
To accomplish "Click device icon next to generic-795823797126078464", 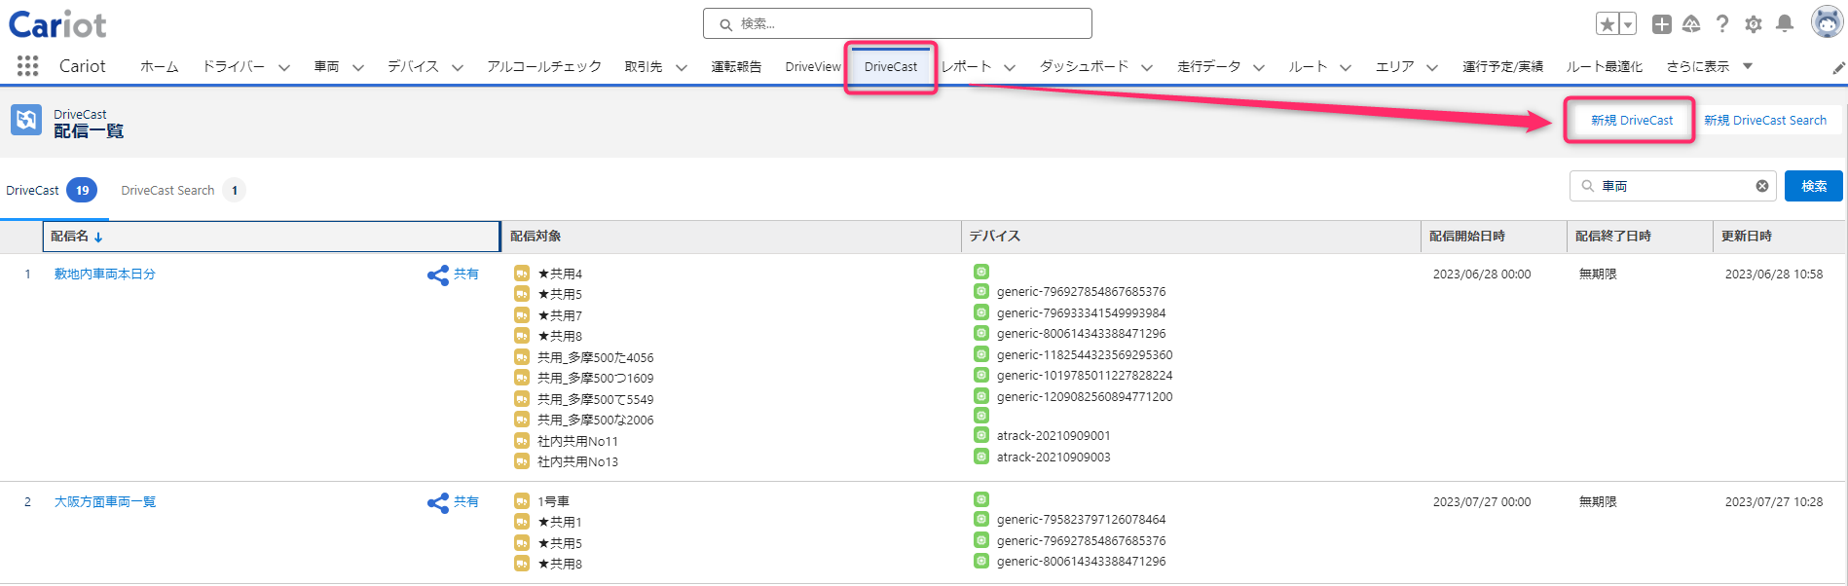I will 981,519.
